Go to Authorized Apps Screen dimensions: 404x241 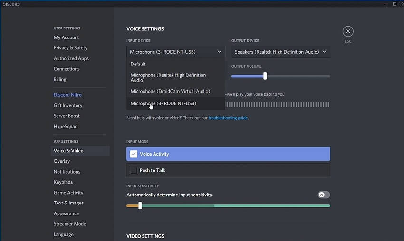click(71, 58)
